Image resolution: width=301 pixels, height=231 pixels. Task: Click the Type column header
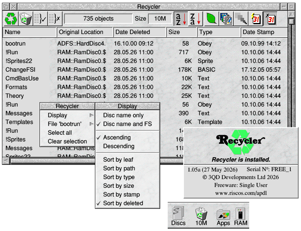(x=219, y=32)
